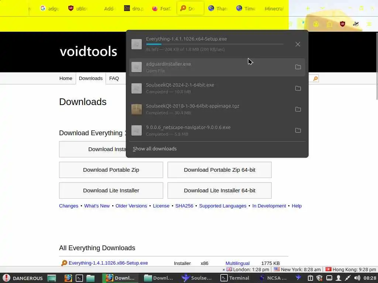Image resolution: width=378 pixels, height=283 pixels.
Task: Click the voidtools site logo
Action: (x=89, y=52)
